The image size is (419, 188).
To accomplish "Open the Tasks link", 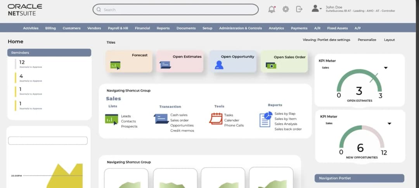I will pyautogui.click(x=229, y=115).
